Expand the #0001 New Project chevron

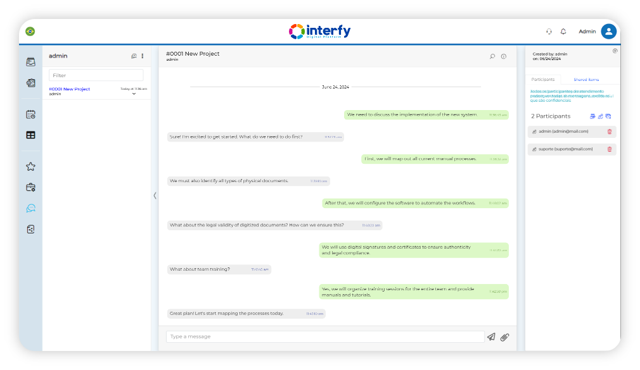(134, 94)
